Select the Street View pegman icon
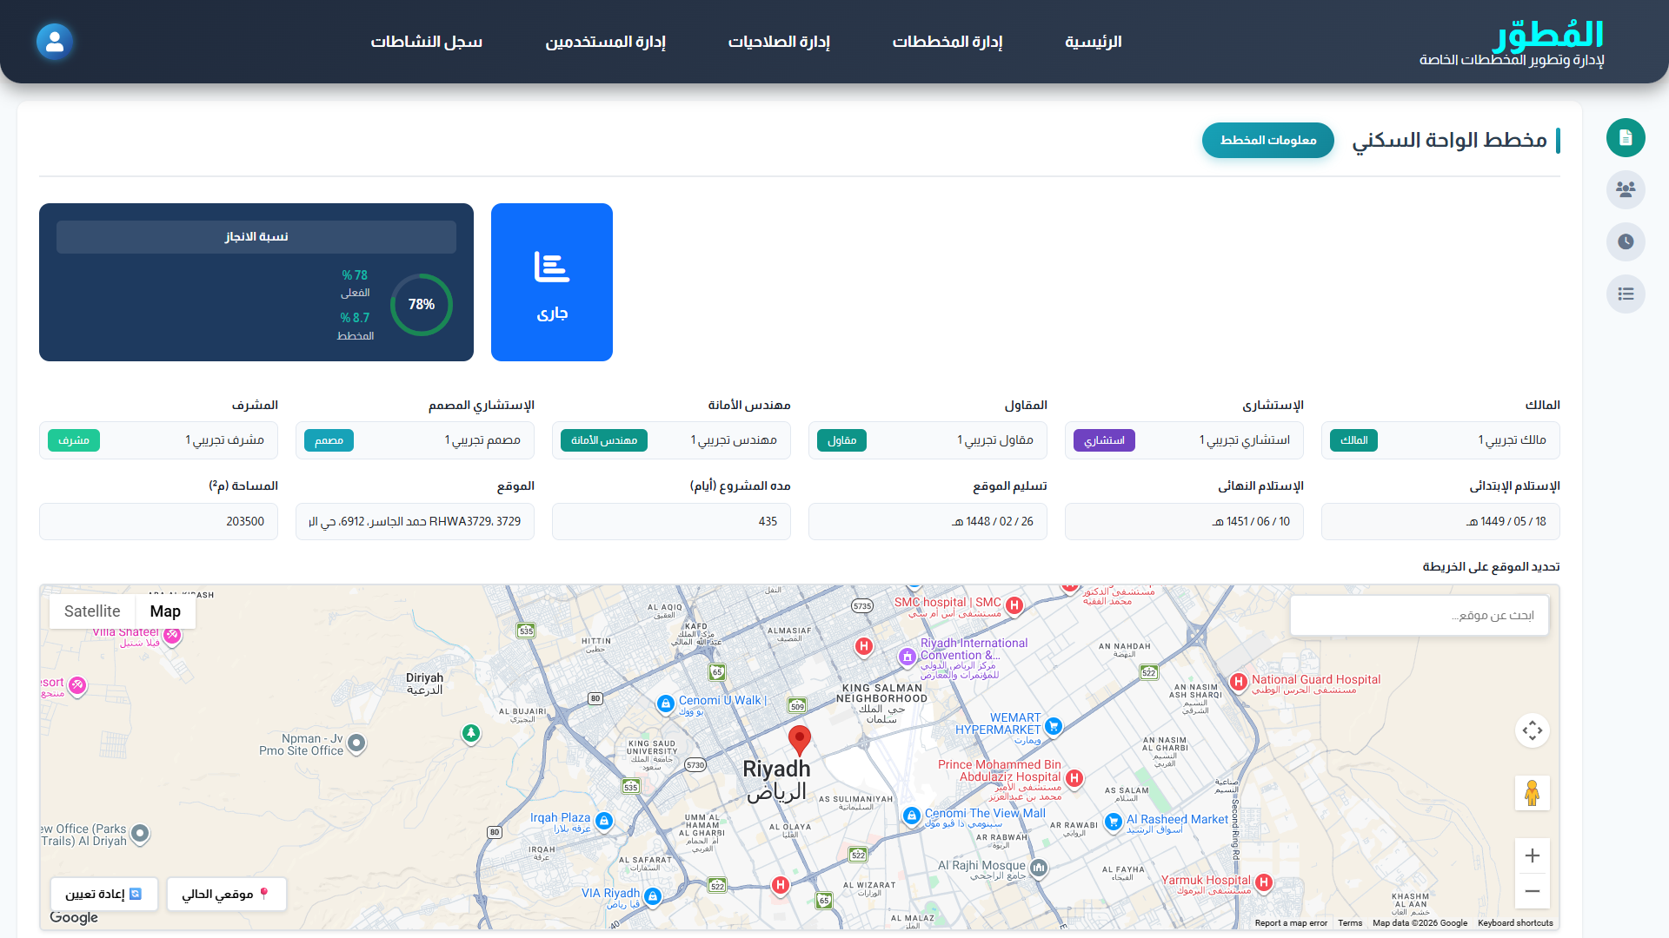The width and height of the screenshot is (1669, 938). tap(1532, 793)
